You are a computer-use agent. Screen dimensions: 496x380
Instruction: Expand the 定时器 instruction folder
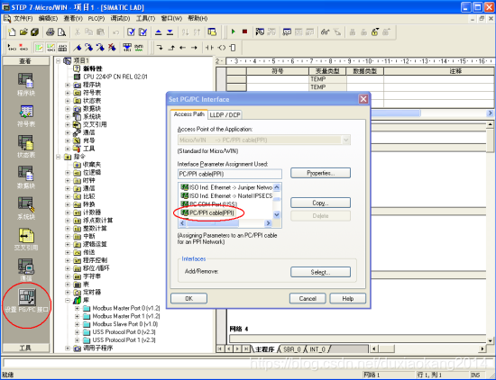pos(68,292)
